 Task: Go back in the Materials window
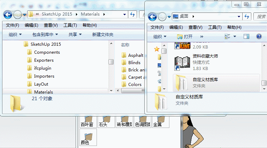(x=8, y=15)
